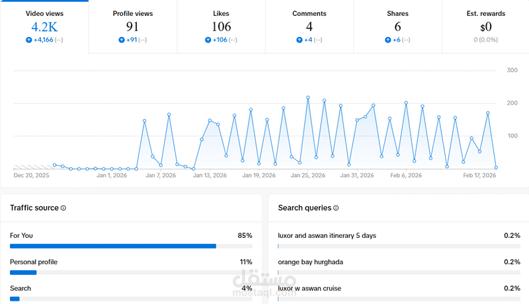Screen dimensions: 529x304
Task: Click the up-arrow icon beside +6 shares
Action: pos(388,40)
